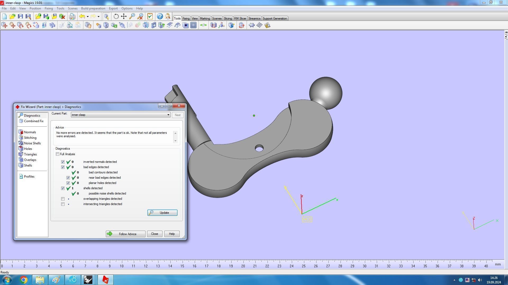Click the Zoom magnifier icon
508x285 pixels.
click(132, 17)
